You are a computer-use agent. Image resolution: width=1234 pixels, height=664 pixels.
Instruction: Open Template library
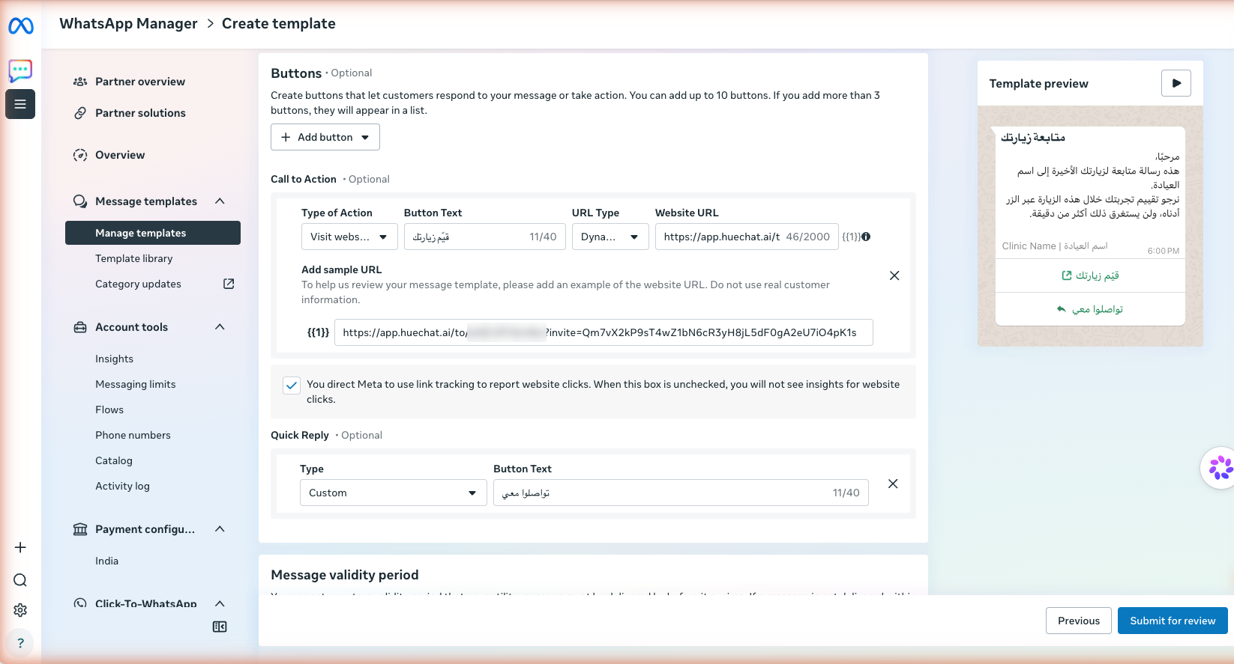(x=134, y=258)
